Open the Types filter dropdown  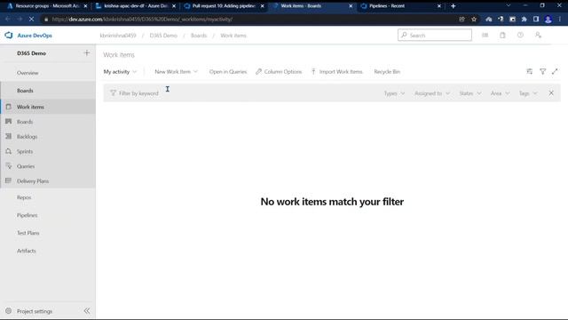click(x=394, y=93)
